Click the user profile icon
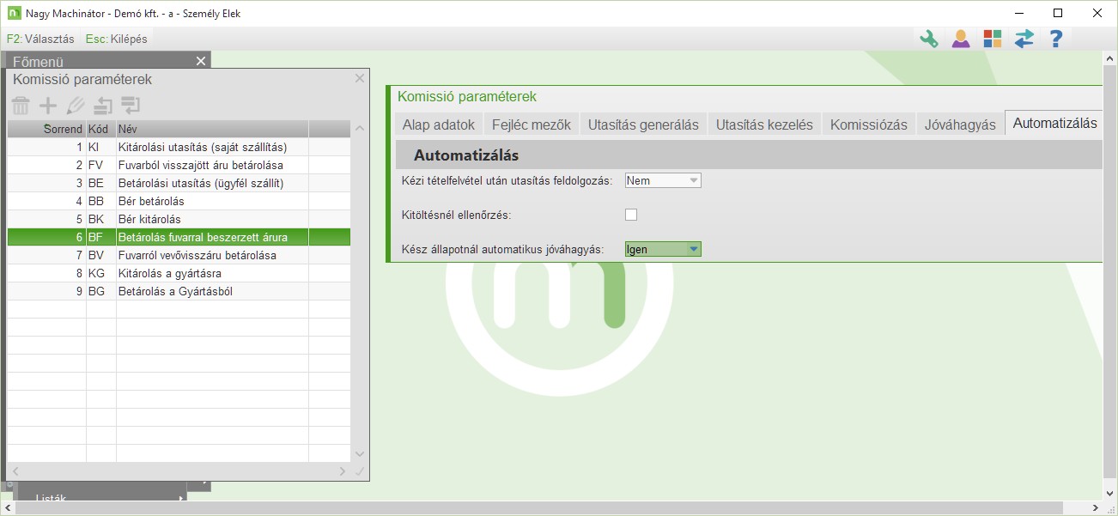This screenshot has width=1118, height=516. point(960,39)
